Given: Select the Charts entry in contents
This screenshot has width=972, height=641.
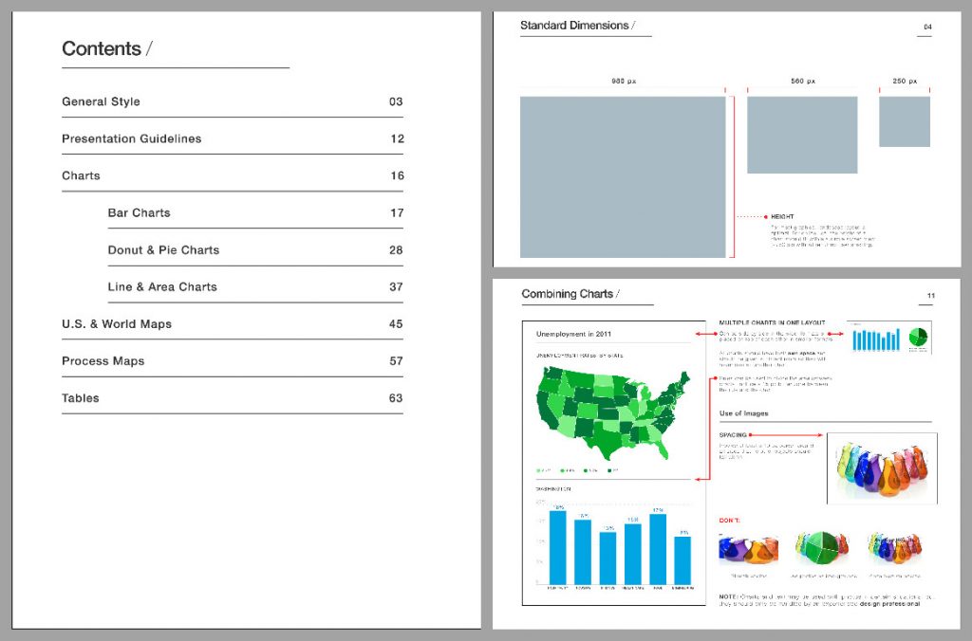Looking at the screenshot, I should tap(81, 175).
